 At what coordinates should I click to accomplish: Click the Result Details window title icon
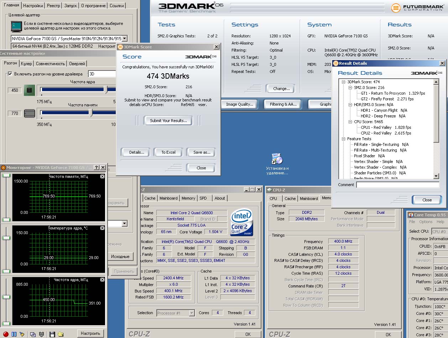coord(335,63)
